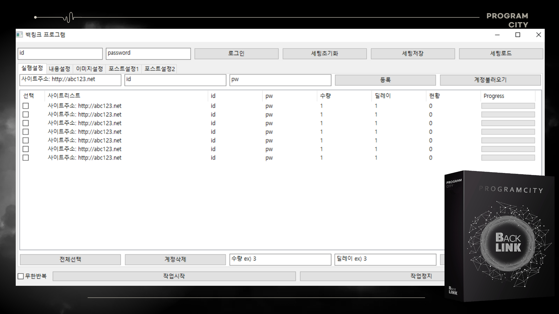Maximize the 백링크 프로그램 window
The width and height of the screenshot is (559, 314).
(518, 35)
